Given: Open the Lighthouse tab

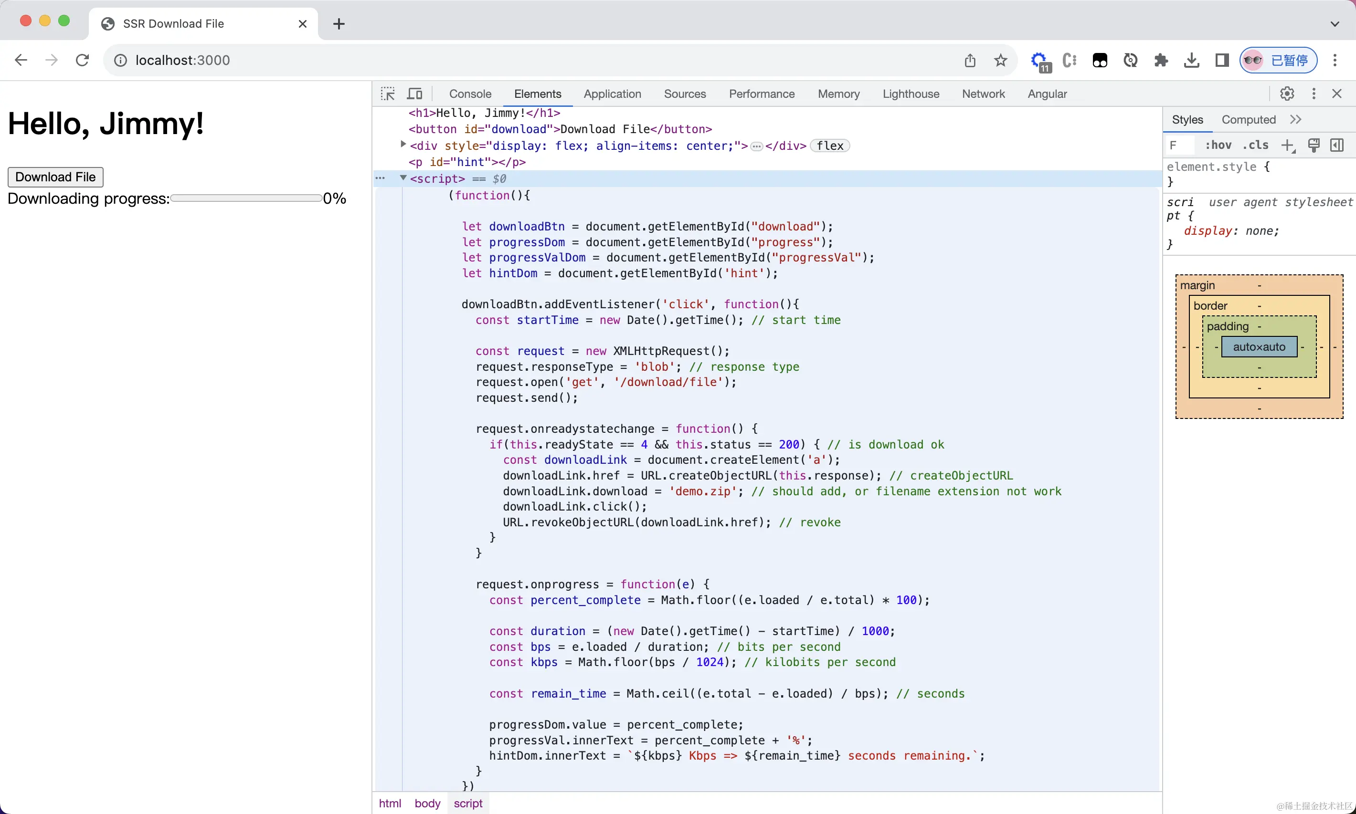Looking at the screenshot, I should (x=911, y=94).
